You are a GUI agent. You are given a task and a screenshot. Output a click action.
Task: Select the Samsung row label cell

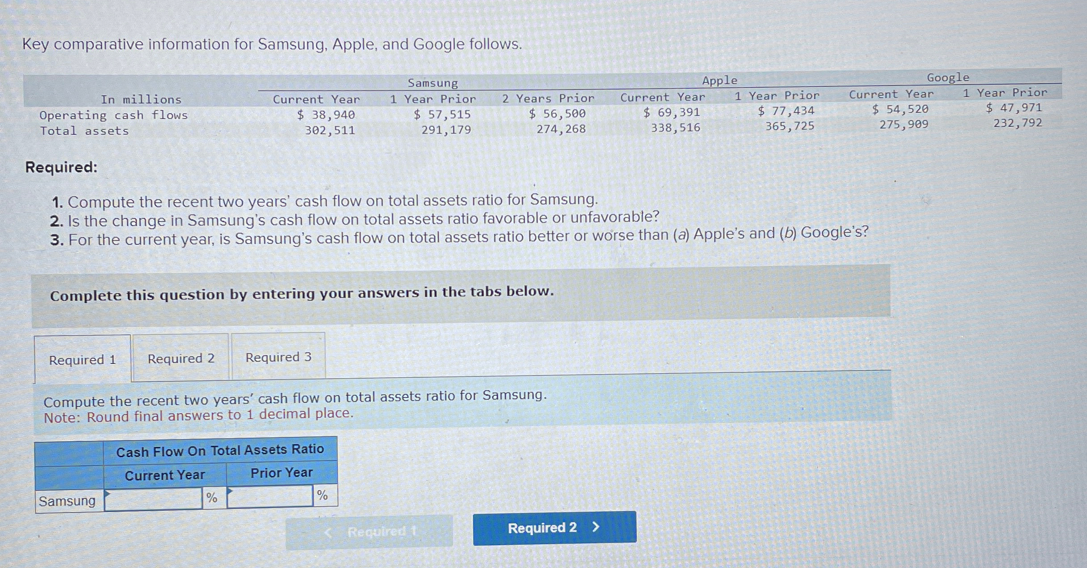point(68,501)
